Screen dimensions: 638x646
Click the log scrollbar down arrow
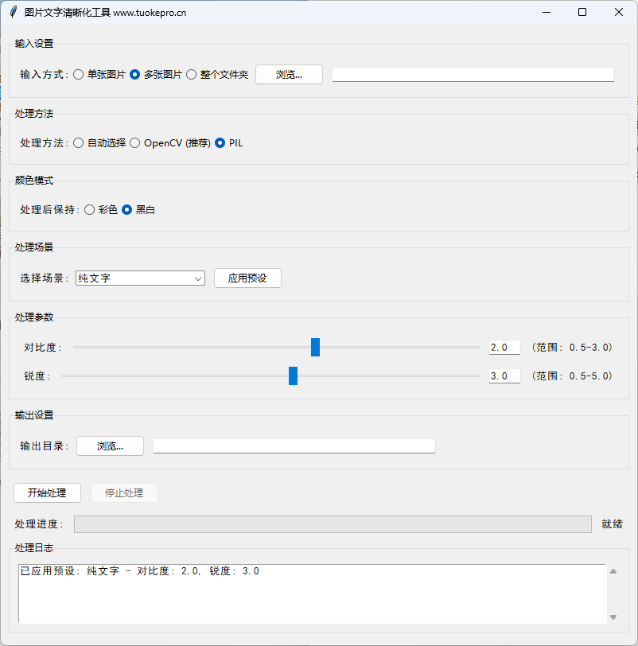click(x=613, y=617)
